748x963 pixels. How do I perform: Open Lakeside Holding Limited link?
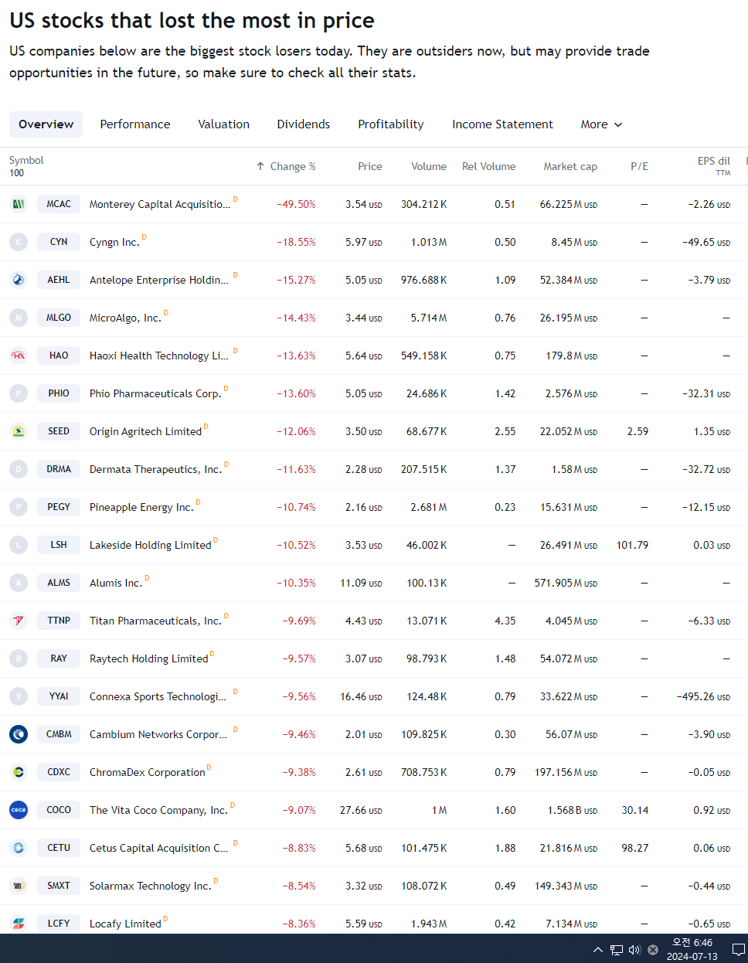coord(151,545)
